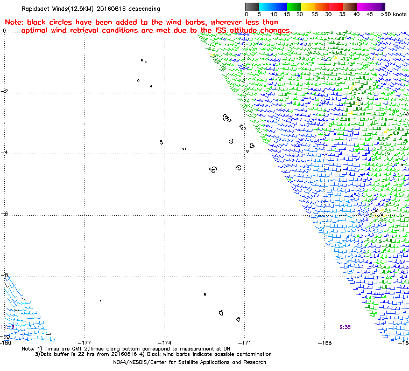This screenshot has width=409, height=371.
Task: Click the '>50 knots' legend label
Action: coord(393,15)
